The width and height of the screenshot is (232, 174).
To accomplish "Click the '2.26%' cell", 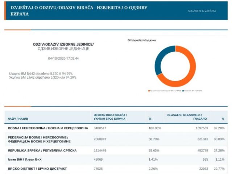I will [x=153, y=169].
